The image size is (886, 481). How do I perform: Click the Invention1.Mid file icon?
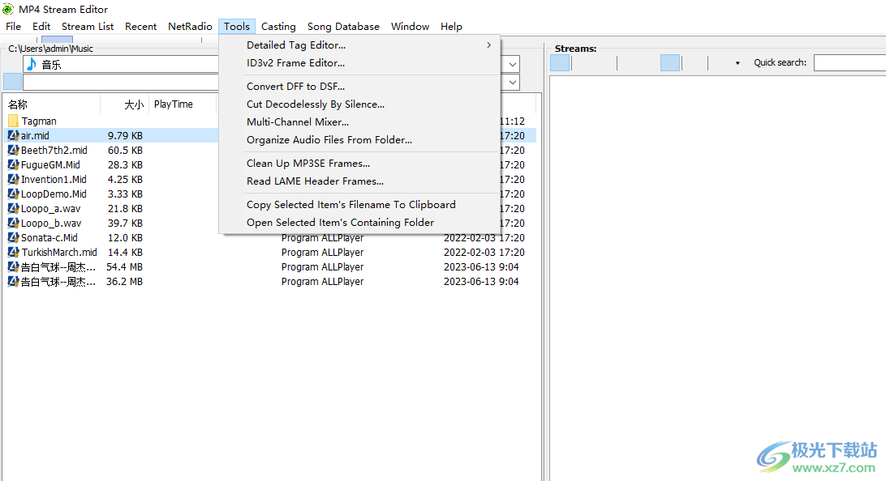click(x=13, y=179)
